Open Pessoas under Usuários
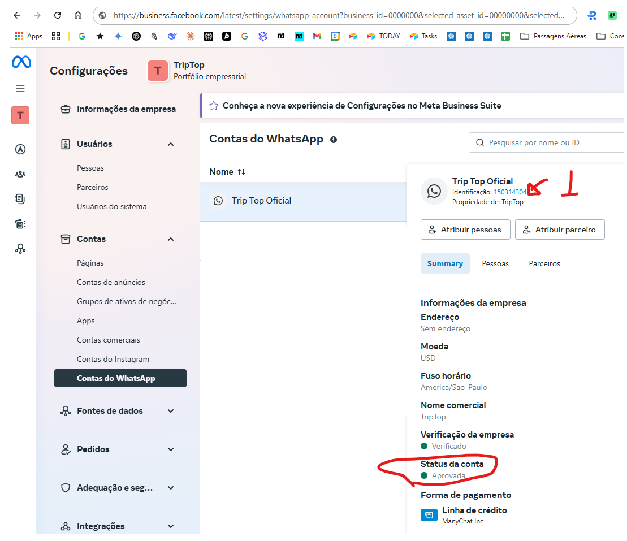 tap(90, 168)
